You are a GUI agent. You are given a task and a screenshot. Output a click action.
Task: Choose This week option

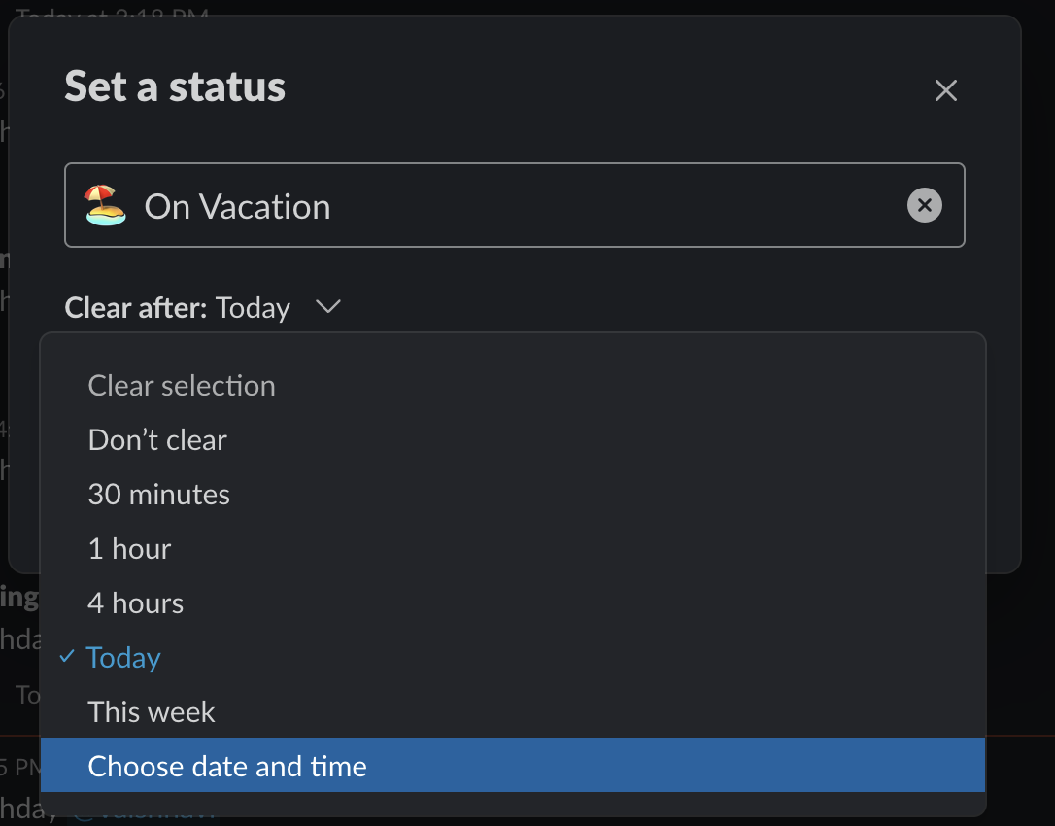click(x=513, y=712)
